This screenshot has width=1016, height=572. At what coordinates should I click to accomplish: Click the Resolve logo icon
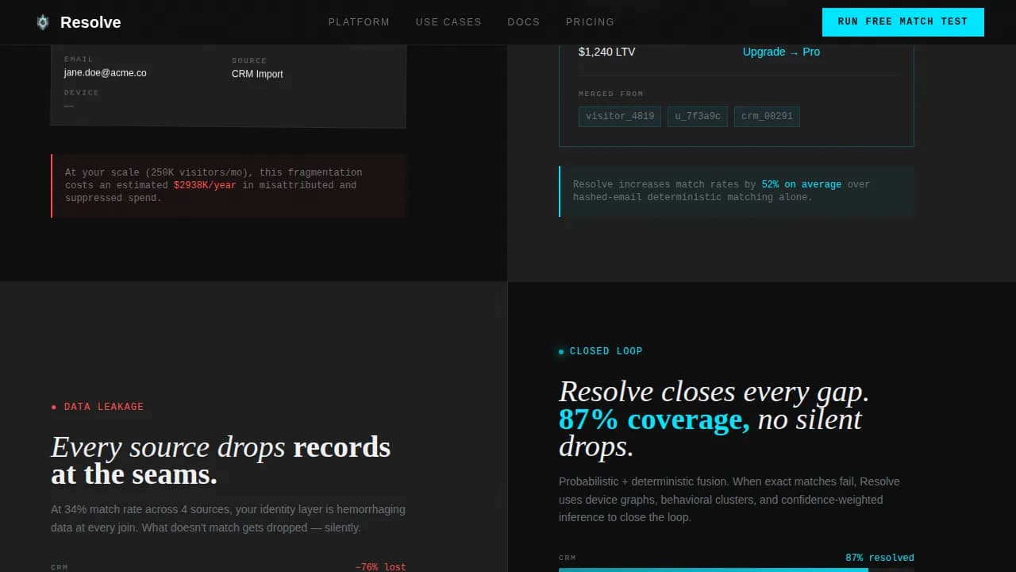tap(43, 22)
